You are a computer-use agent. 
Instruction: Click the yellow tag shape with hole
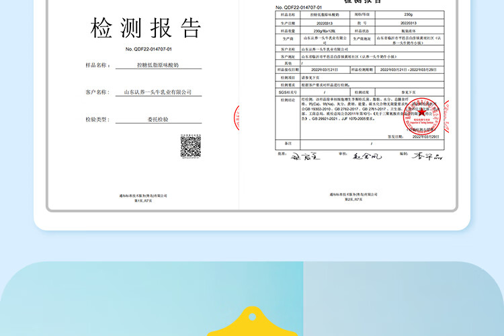(252, 321)
